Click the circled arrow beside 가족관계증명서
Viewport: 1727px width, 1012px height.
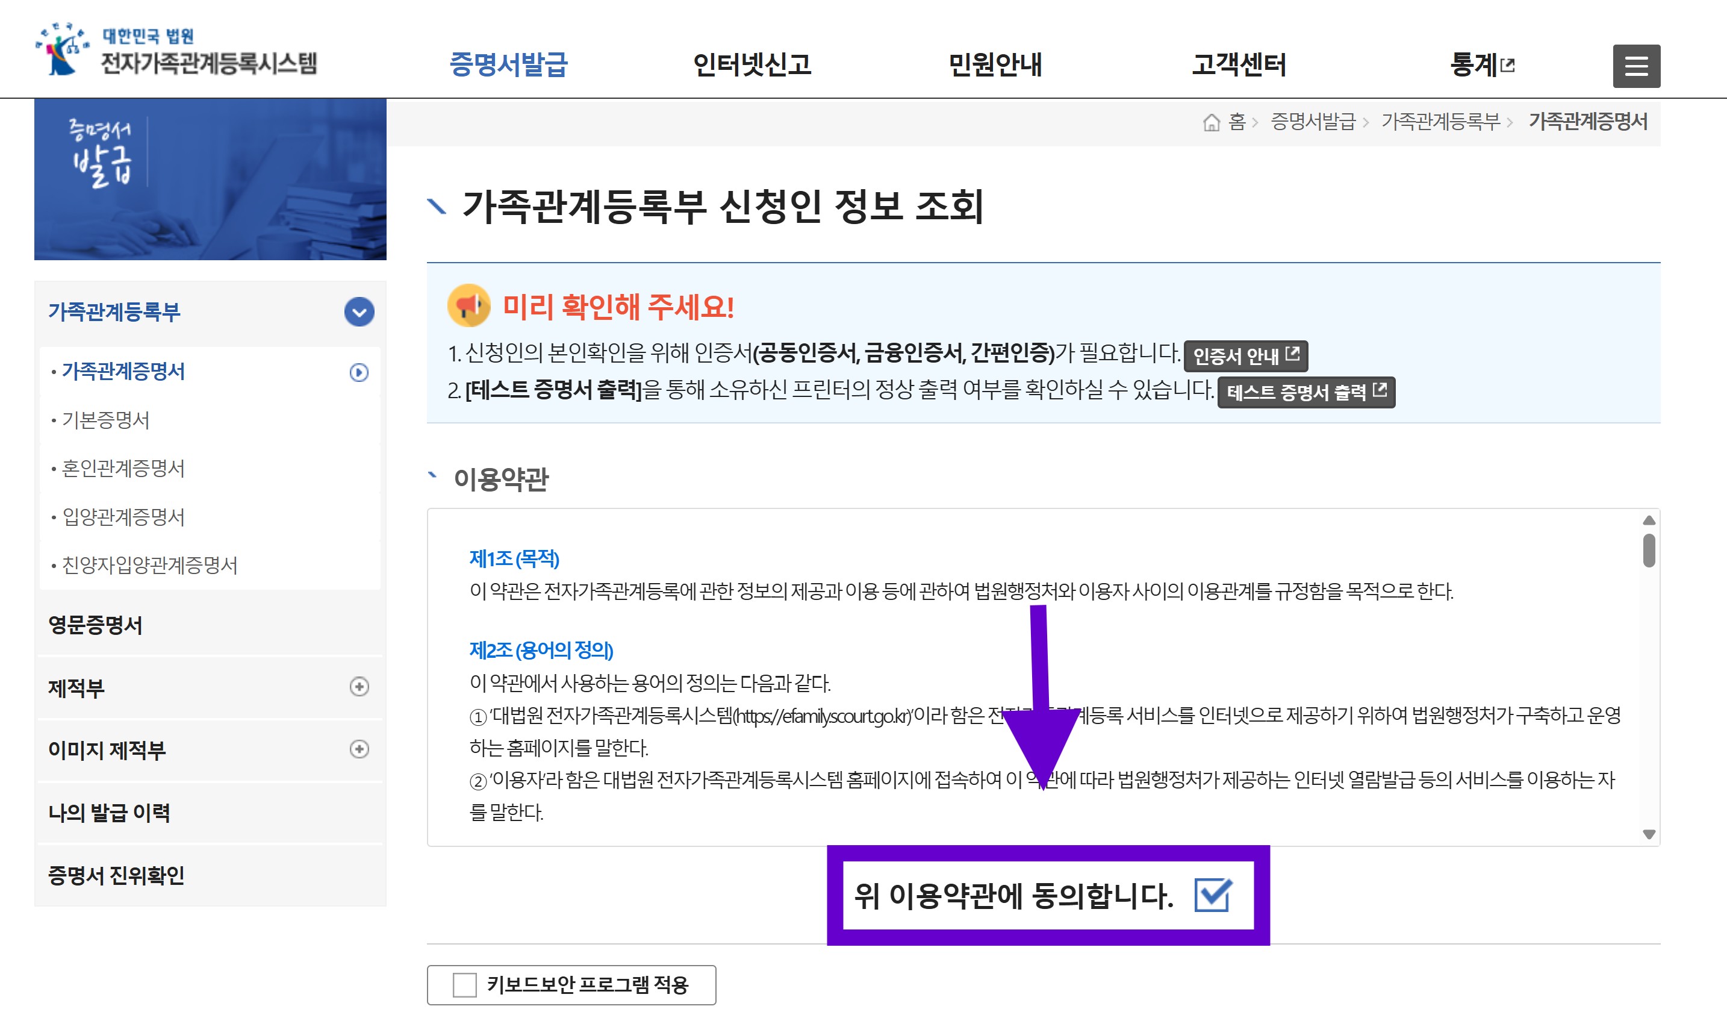coord(358,372)
